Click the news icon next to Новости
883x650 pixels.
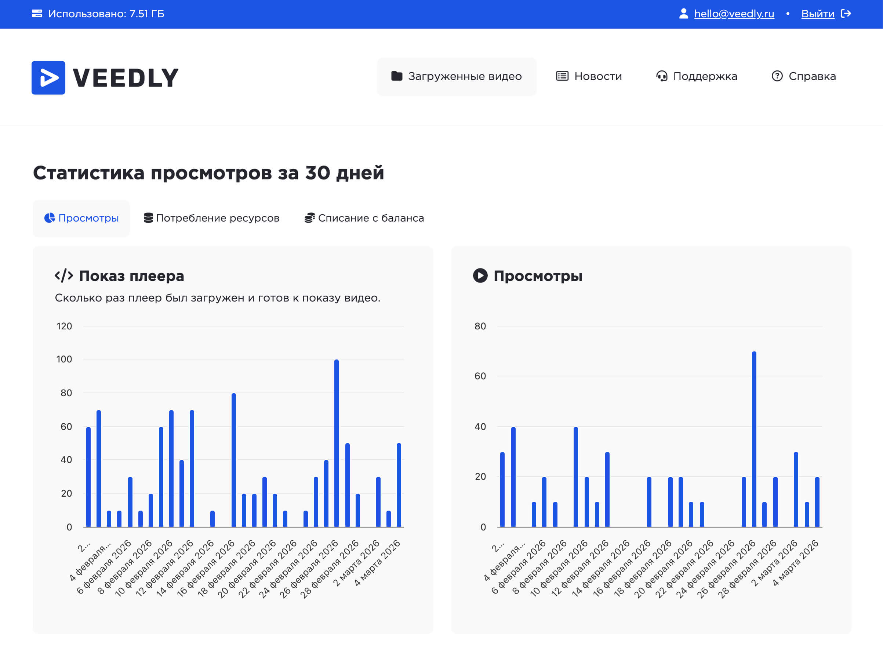562,76
